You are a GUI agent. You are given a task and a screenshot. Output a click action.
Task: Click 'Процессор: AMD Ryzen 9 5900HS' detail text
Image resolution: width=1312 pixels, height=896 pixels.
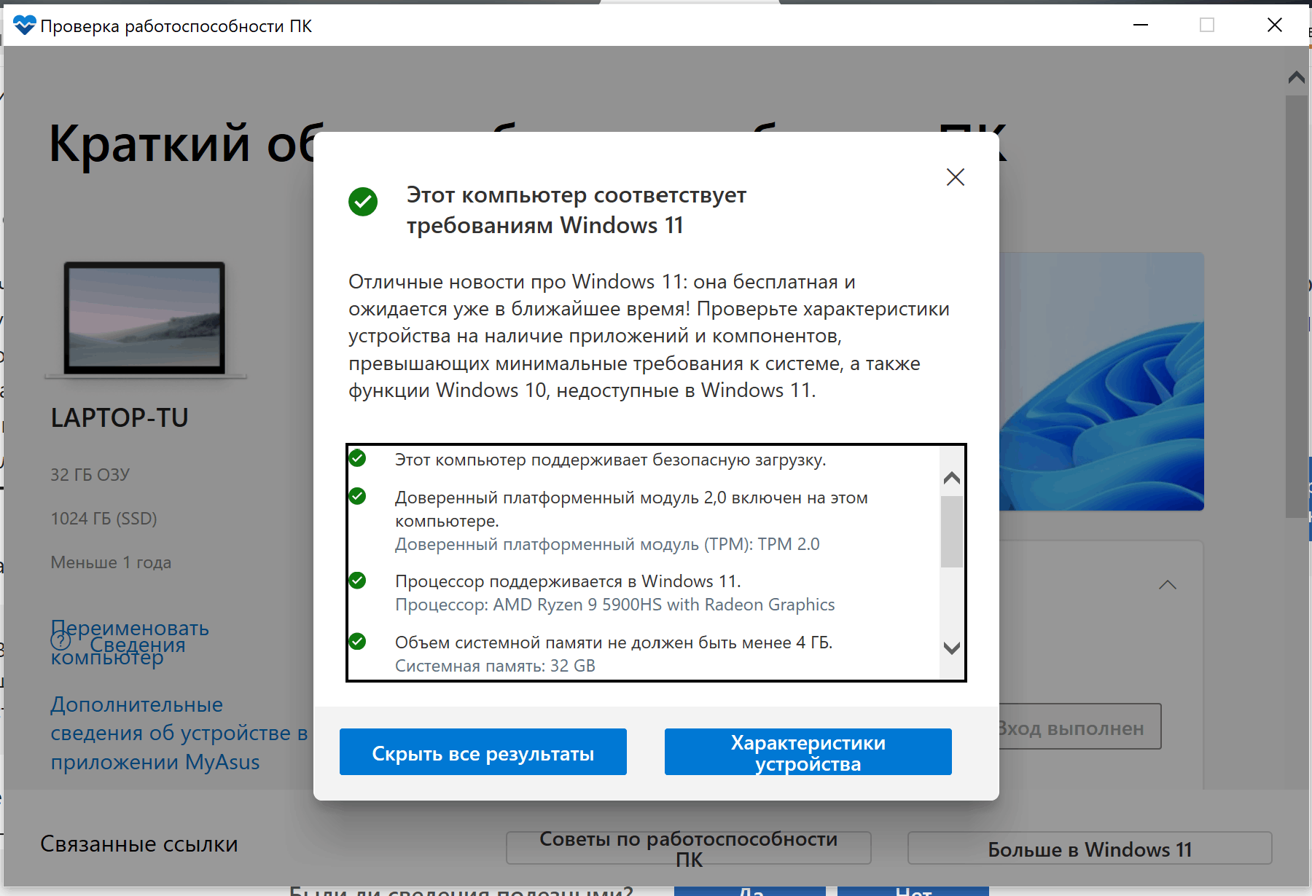click(x=614, y=605)
